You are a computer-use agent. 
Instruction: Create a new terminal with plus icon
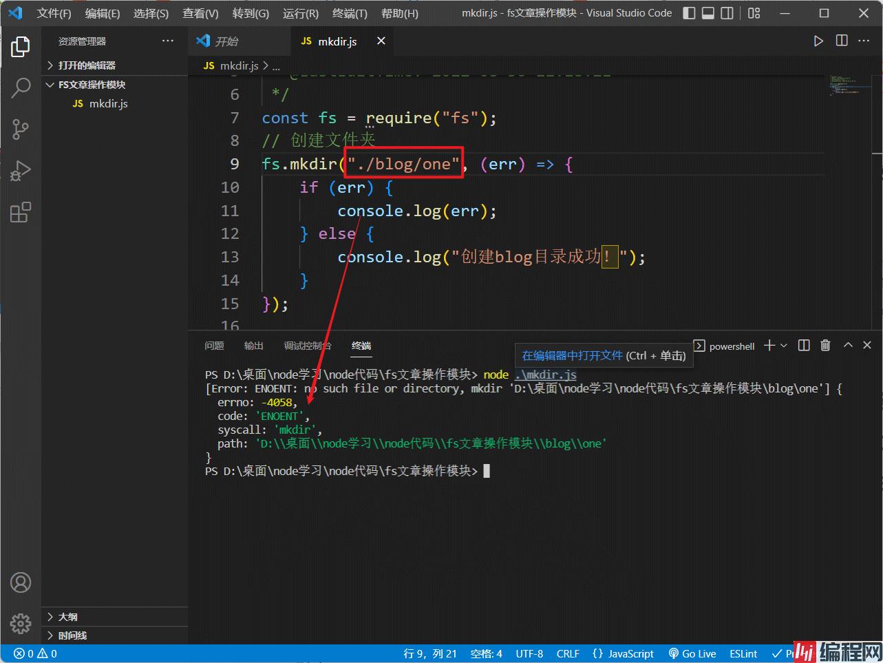click(769, 346)
